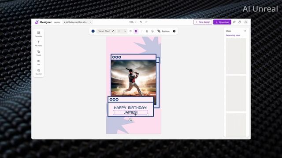Close the Ideas panel
The height and width of the screenshot is (158, 282).
(245, 31)
